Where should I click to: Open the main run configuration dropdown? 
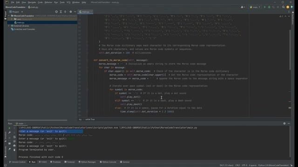pos(255,7)
